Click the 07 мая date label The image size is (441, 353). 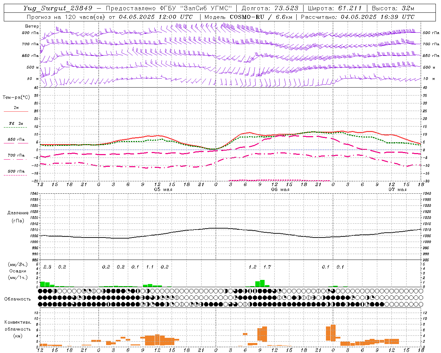397,190
